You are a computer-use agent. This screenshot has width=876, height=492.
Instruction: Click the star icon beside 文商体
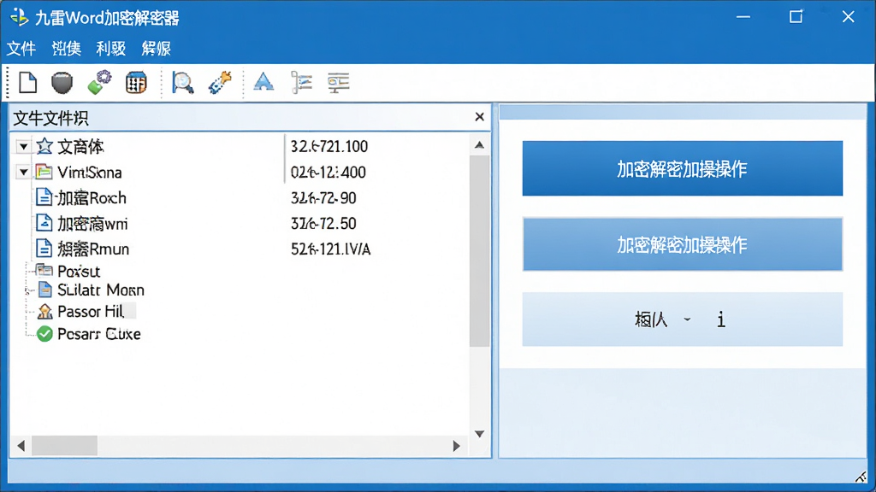click(44, 147)
